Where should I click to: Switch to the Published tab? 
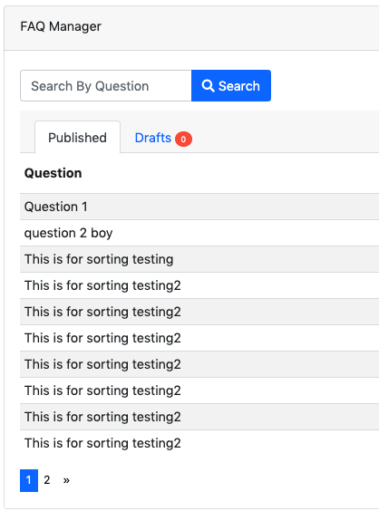point(77,137)
